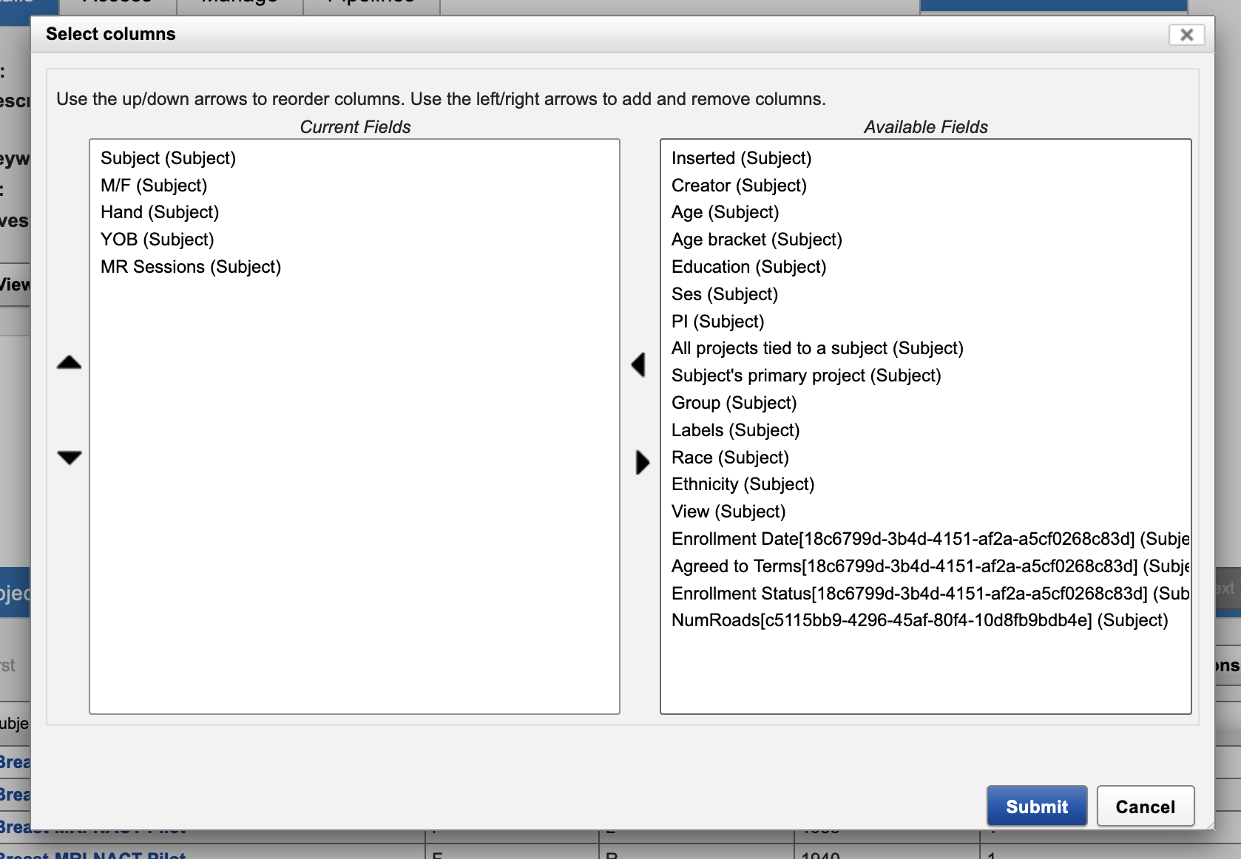The width and height of the screenshot is (1241, 859).
Task: Select 'YOB (Subject)' in Current Fields
Action: coord(157,240)
